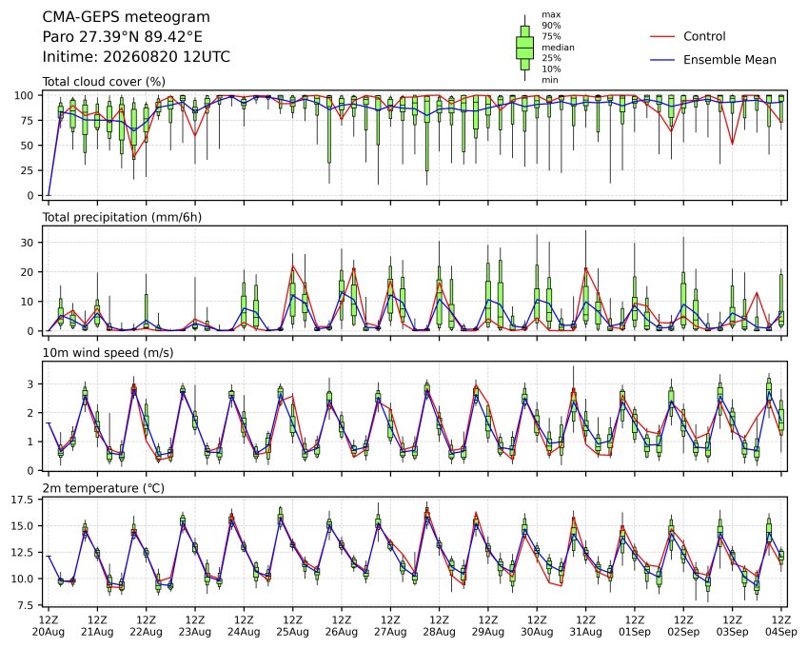The width and height of the screenshot is (808, 648).
Task: Click the Total cloud cover panel title
Action: [104, 82]
